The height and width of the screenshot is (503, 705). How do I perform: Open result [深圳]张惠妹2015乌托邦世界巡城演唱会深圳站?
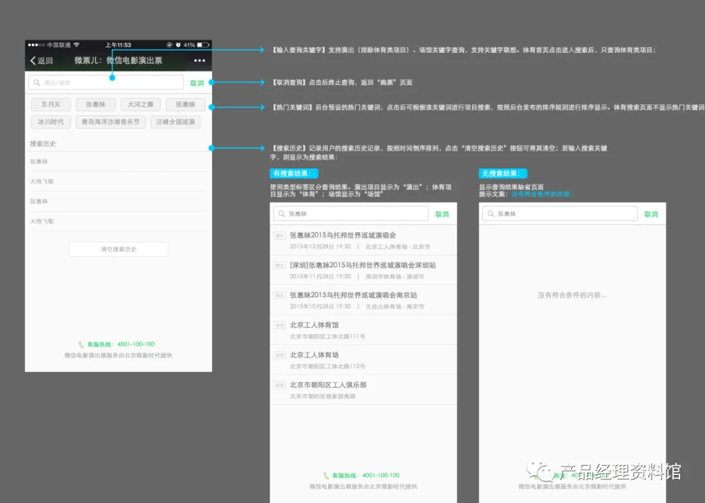tap(364, 270)
